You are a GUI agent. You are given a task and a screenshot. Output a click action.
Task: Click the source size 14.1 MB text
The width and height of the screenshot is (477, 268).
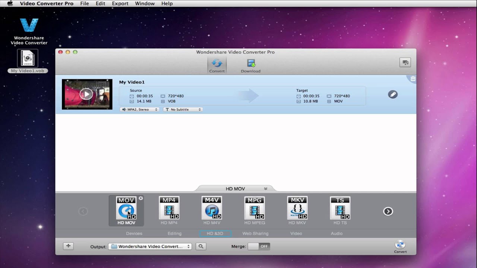144,101
